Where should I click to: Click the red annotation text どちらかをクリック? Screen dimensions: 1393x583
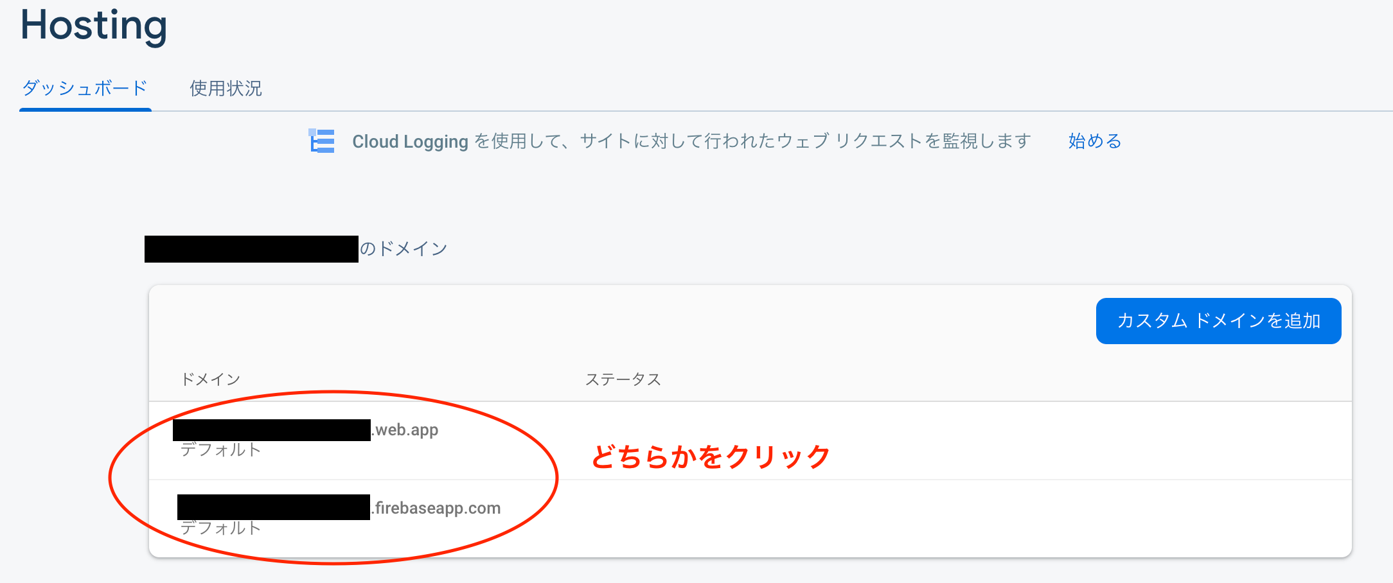pyautogui.click(x=710, y=456)
